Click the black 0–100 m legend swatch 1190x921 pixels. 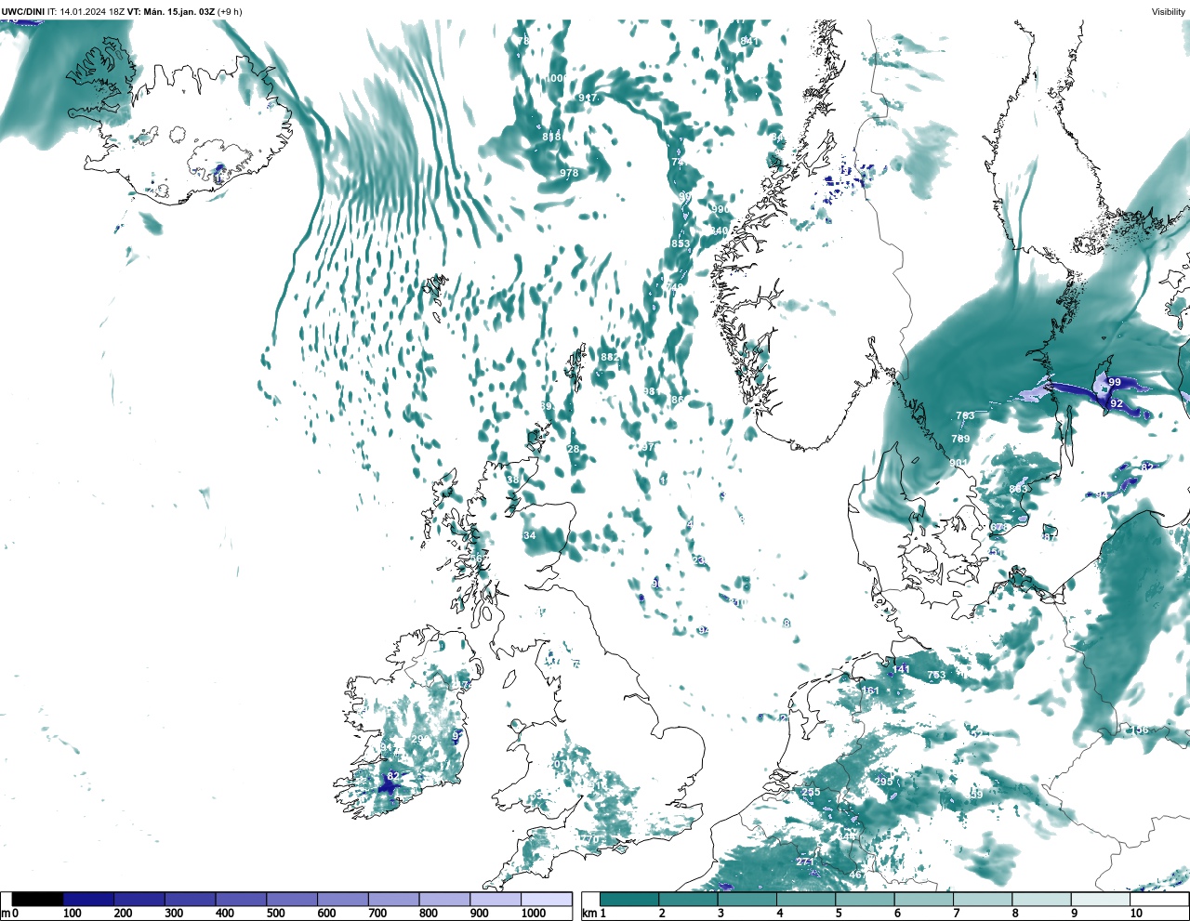click(38, 900)
